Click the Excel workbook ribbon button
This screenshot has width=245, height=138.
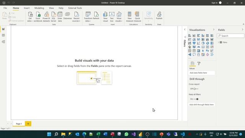click(x=38, y=17)
